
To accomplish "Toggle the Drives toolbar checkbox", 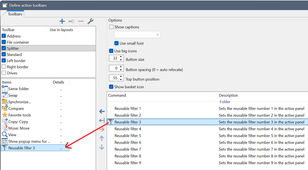I will point(4,73).
